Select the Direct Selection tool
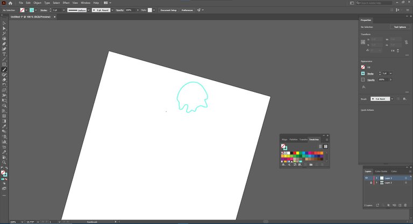The image size is (413, 224). point(4,28)
